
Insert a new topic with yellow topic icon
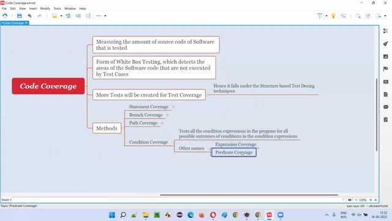click(55, 16)
